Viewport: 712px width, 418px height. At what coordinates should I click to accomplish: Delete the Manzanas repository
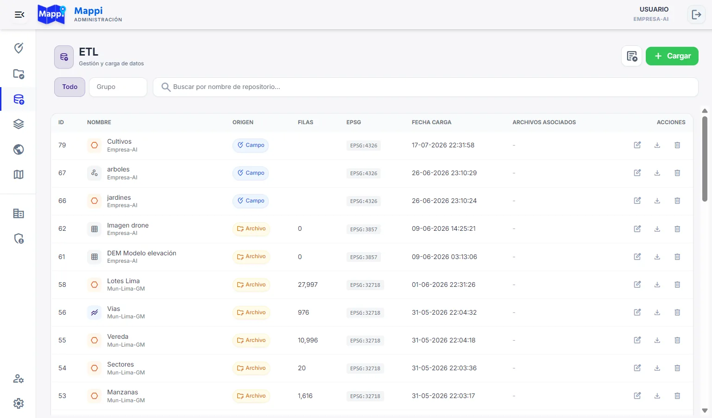(x=677, y=396)
